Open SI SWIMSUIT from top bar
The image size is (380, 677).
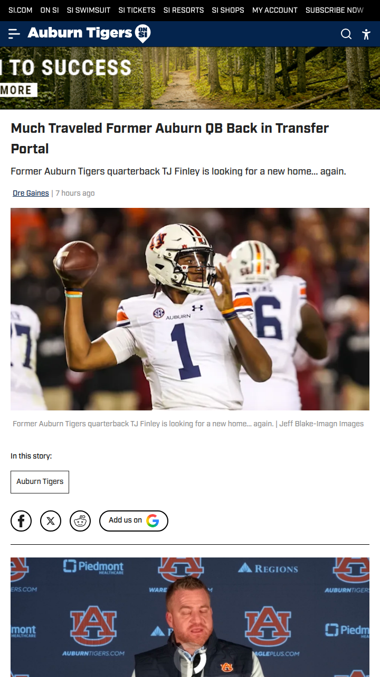[x=89, y=10]
